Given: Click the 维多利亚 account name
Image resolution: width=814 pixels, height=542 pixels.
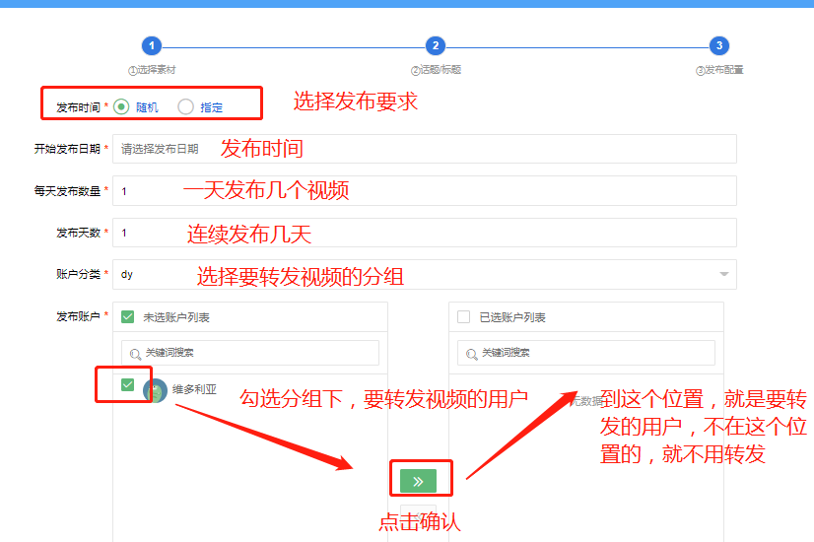Looking at the screenshot, I should [x=192, y=388].
